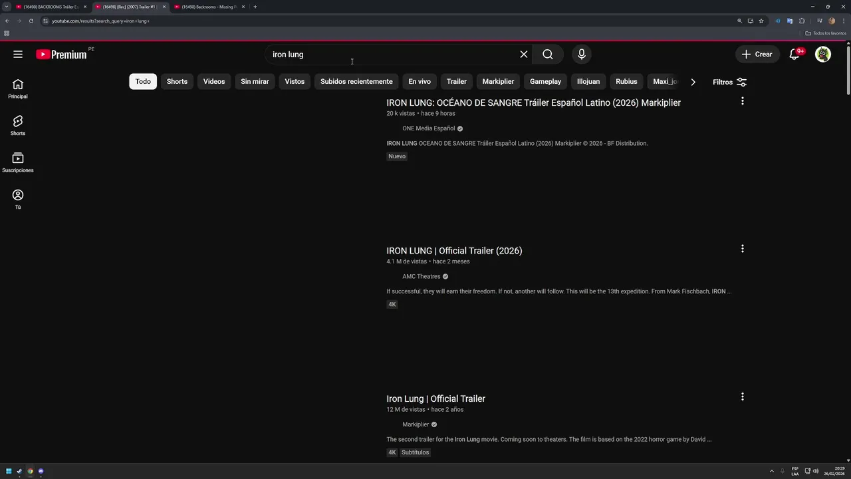Open the taskbar clock and date

(834, 471)
